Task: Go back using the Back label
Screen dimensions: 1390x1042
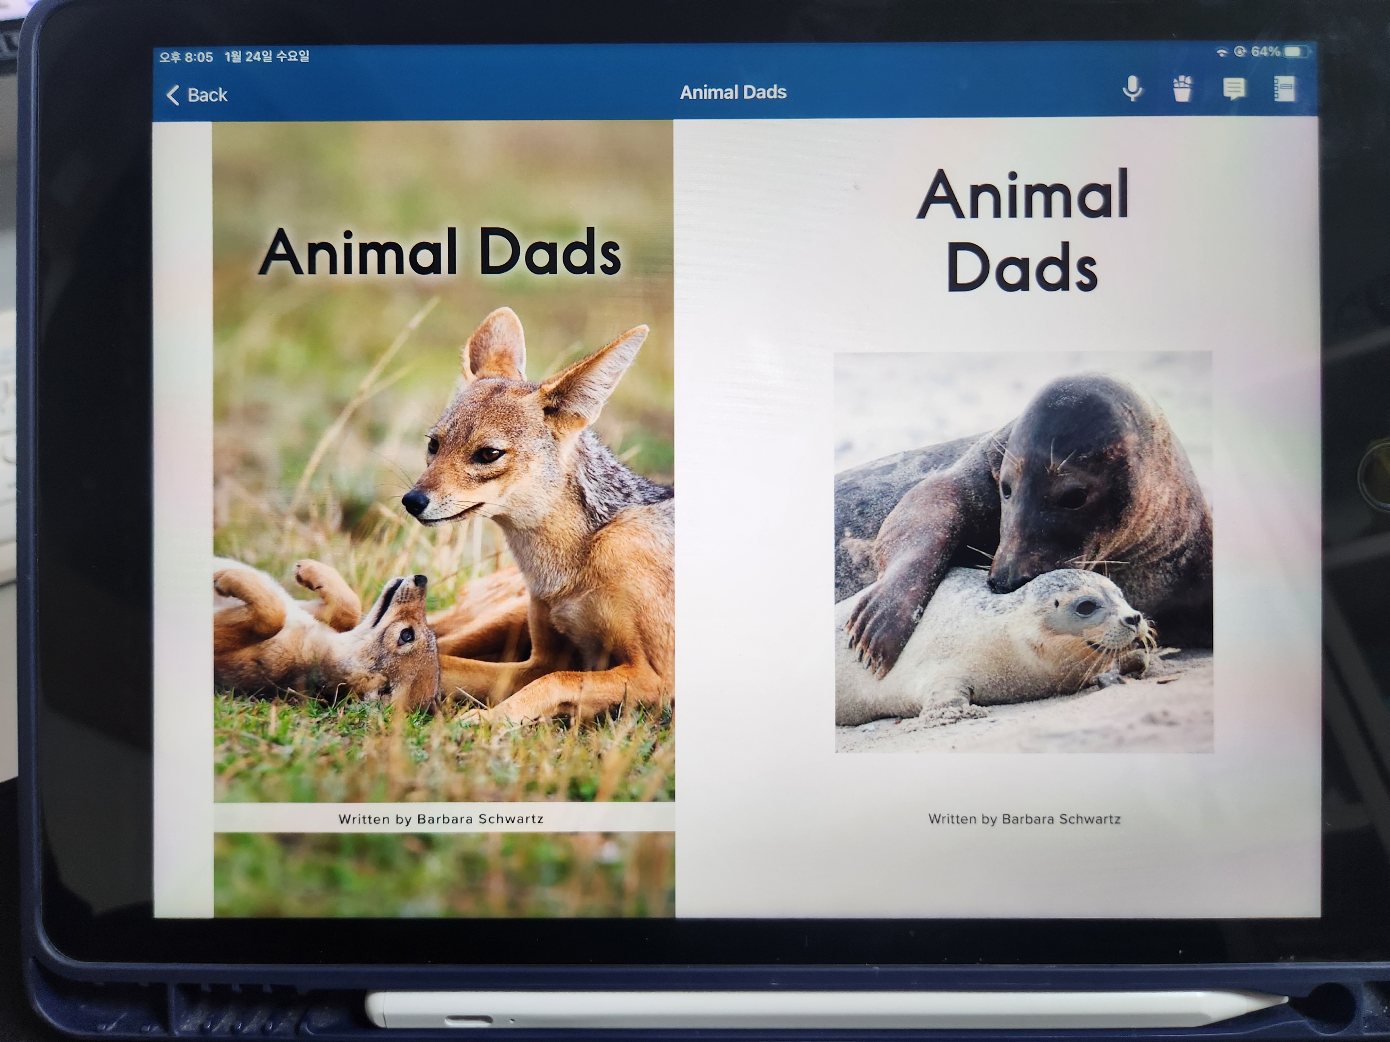Action: (207, 95)
